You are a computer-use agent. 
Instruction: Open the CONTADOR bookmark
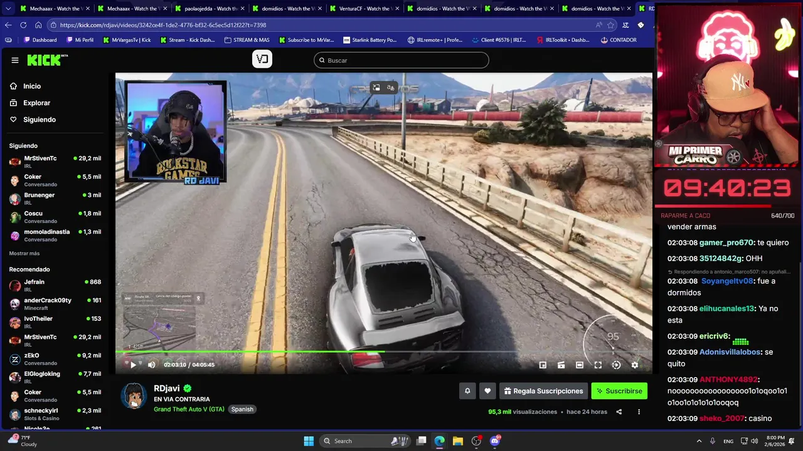(x=619, y=40)
